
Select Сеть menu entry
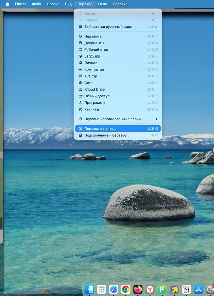[118, 83]
